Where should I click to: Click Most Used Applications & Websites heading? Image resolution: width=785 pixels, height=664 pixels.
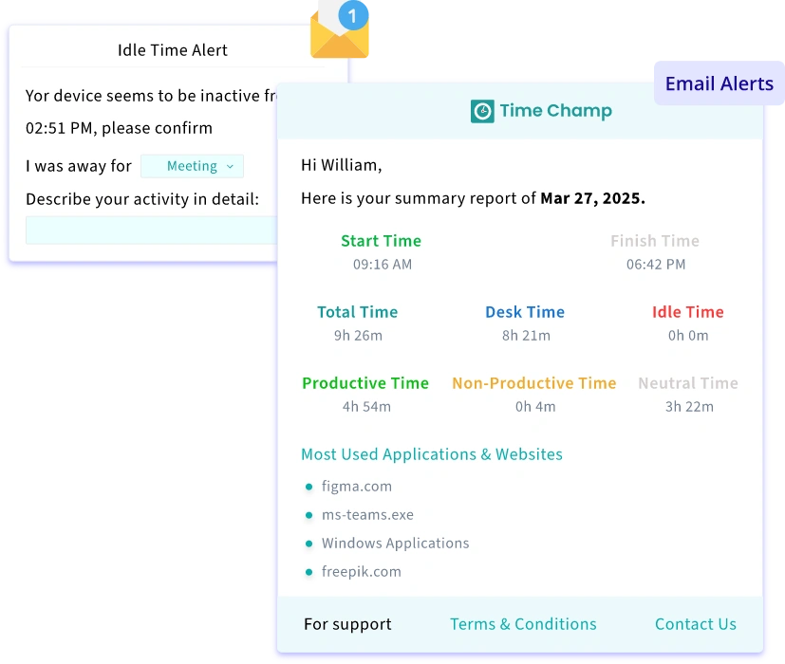(432, 454)
